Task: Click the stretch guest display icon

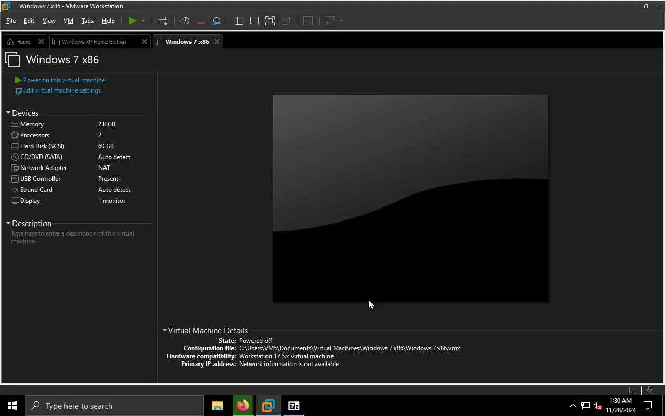Action: tap(330, 21)
